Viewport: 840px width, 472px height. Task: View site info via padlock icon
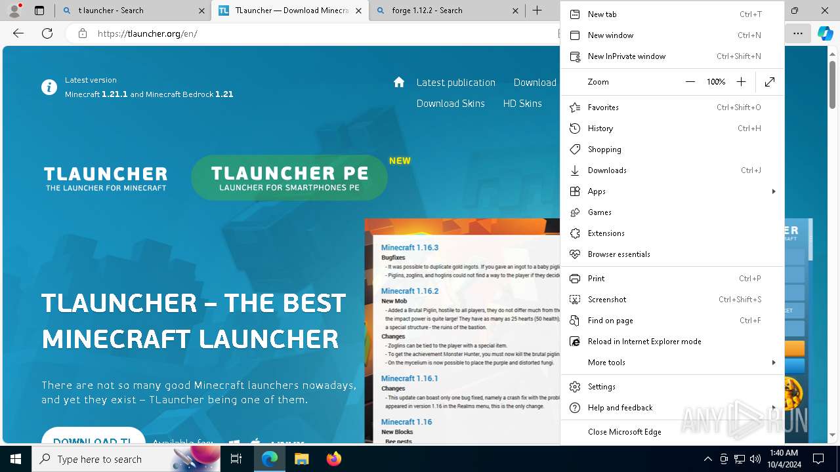click(x=82, y=33)
